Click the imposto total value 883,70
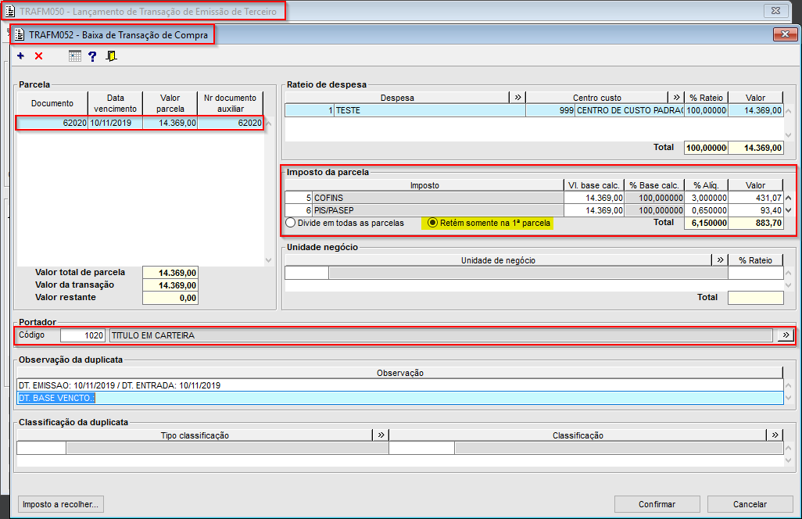The image size is (802, 519). (756, 223)
